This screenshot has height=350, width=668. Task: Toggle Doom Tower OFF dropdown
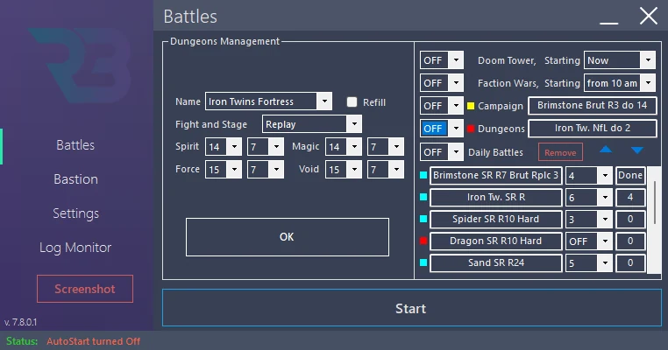(442, 60)
